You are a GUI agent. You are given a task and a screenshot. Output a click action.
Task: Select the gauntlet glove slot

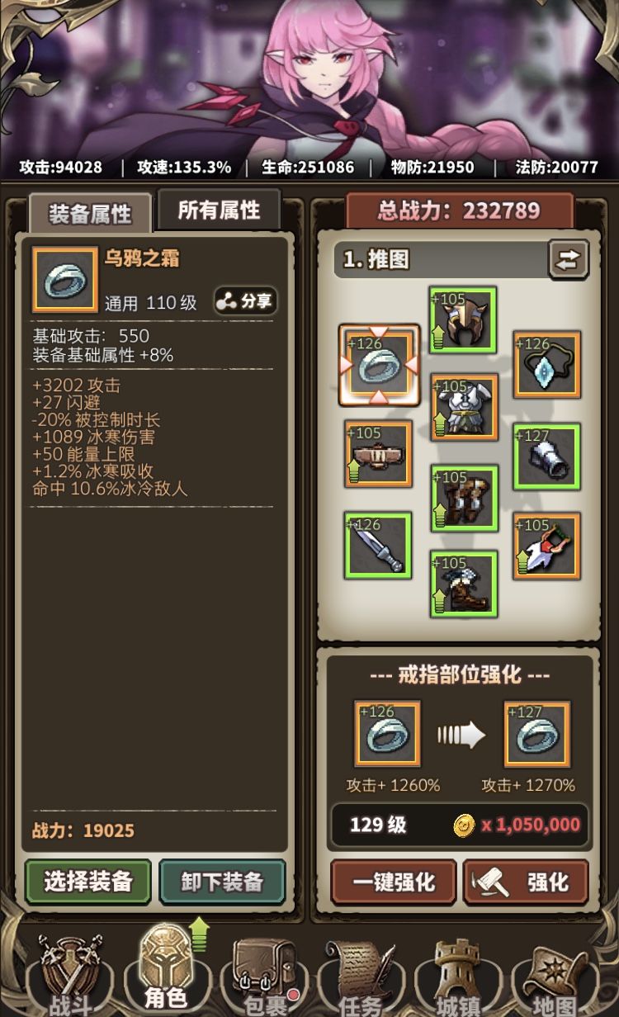click(x=547, y=456)
